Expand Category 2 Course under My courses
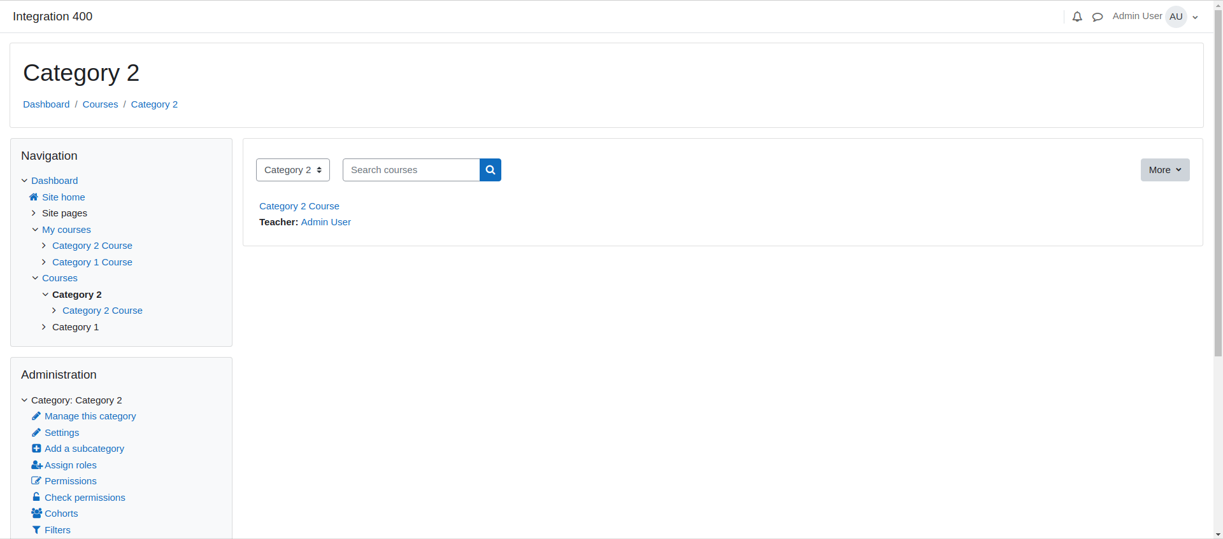This screenshot has width=1223, height=539. pos(44,246)
